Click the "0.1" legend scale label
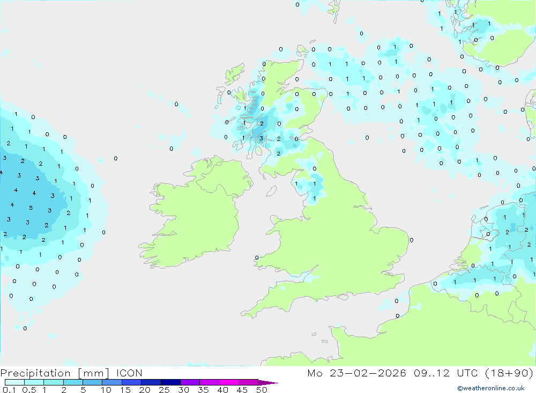The width and height of the screenshot is (536, 393). 9,390
